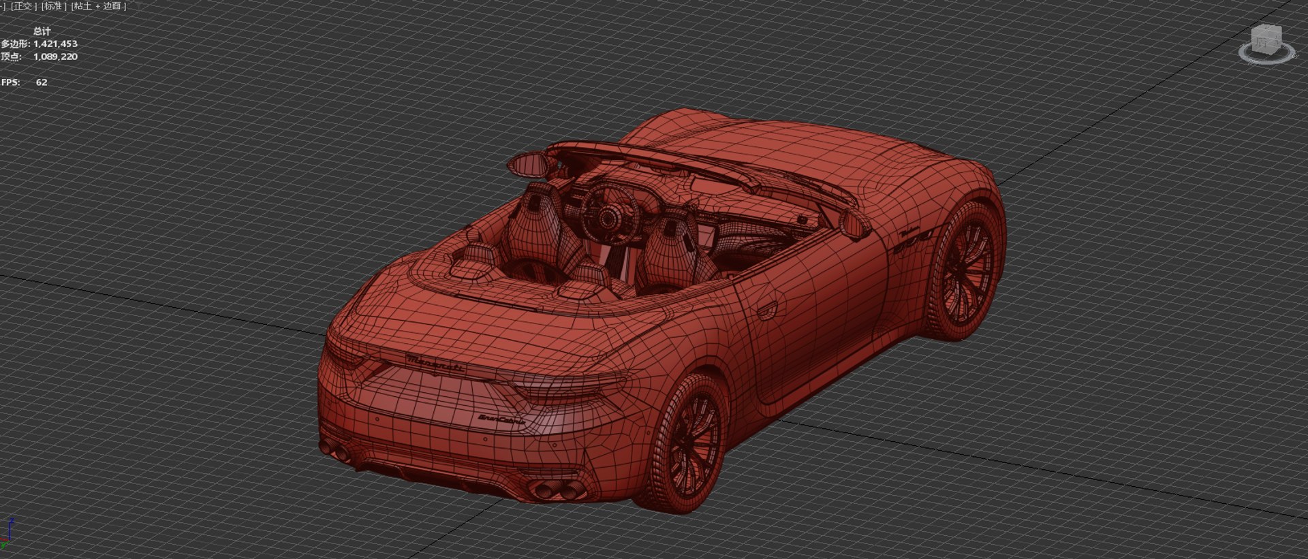The height and width of the screenshot is (559, 1308).
Task: Click the 总计 statistics header
Action: [x=42, y=31]
